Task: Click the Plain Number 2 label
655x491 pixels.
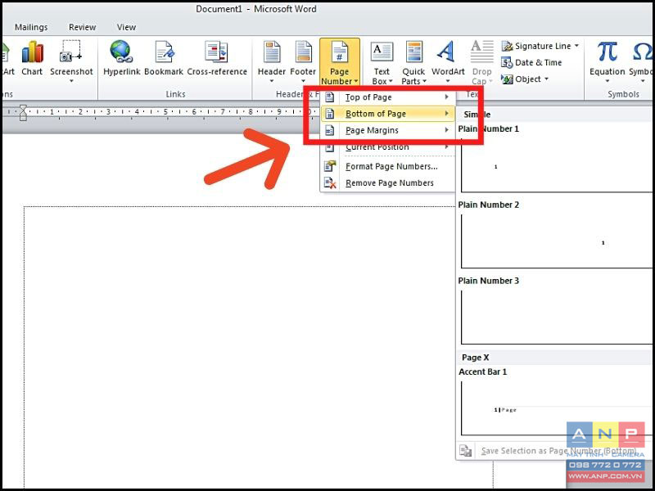Action: (488, 205)
